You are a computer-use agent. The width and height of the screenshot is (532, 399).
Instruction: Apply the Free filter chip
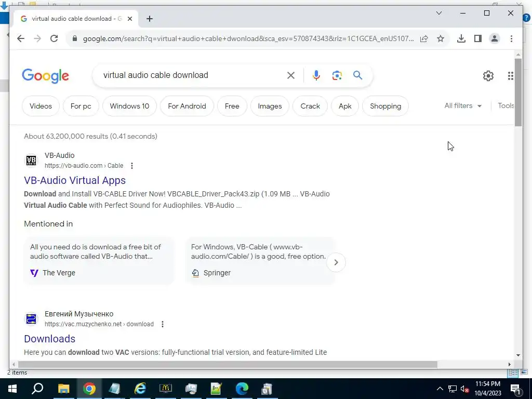pos(232,106)
